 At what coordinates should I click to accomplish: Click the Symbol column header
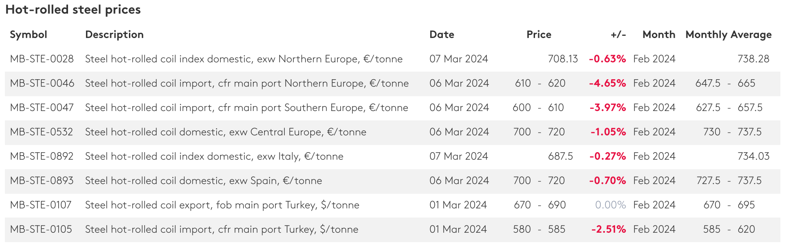coord(28,35)
